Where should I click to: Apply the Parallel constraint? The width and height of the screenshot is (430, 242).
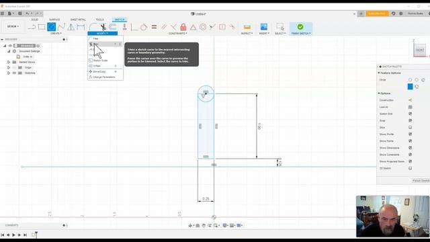pyautogui.click(x=164, y=27)
